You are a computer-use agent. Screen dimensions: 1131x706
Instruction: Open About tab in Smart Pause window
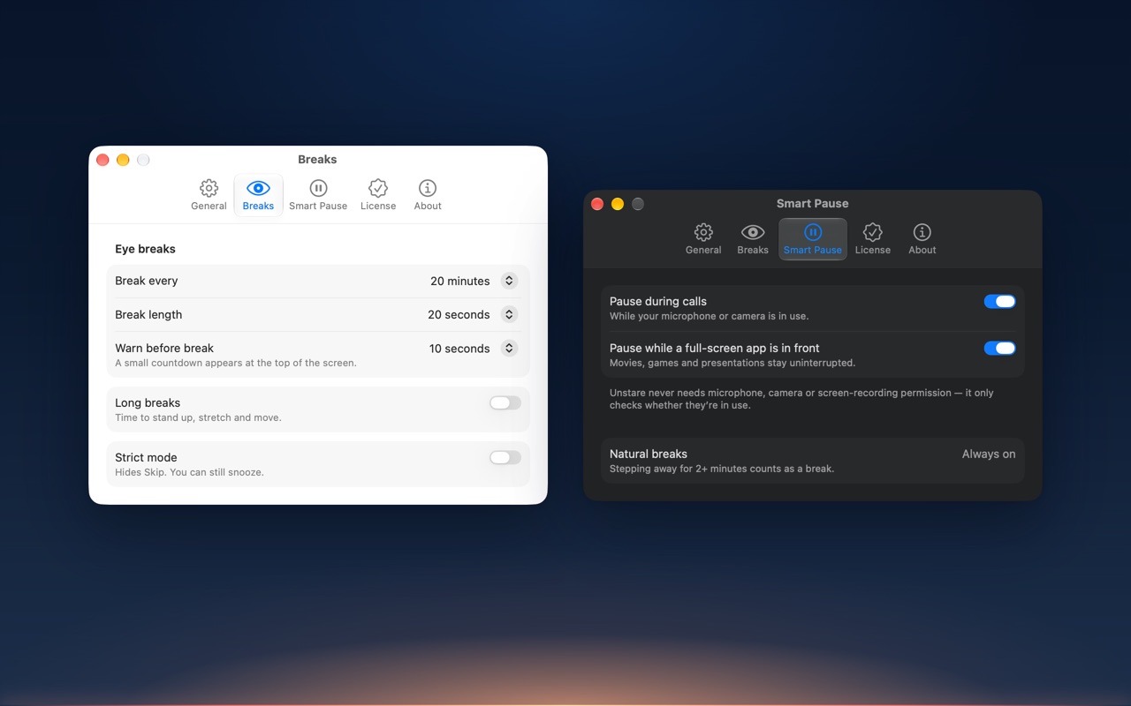tap(922, 239)
